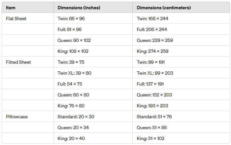Screen dimensions: 231x145
Task: Click the Standard: 51 × 76 cell
Action: [x=154, y=117]
